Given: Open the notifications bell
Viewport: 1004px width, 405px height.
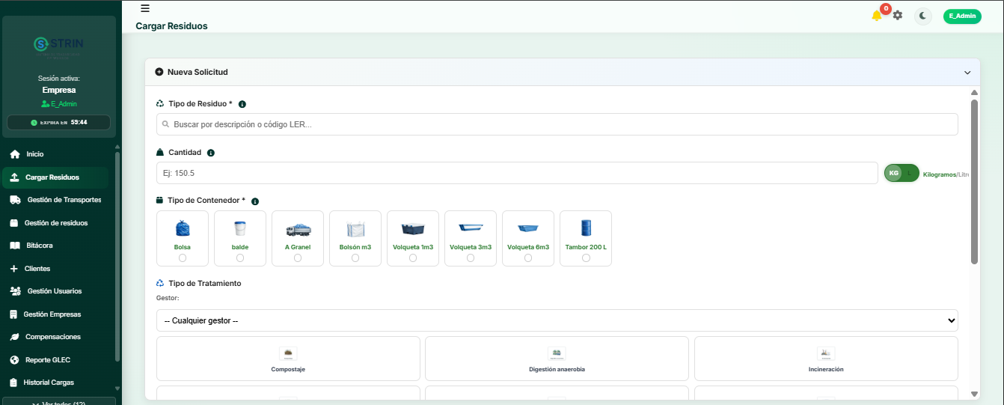Looking at the screenshot, I should coord(877,16).
